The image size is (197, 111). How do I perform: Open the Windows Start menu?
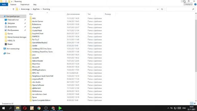tap(3, 108)
